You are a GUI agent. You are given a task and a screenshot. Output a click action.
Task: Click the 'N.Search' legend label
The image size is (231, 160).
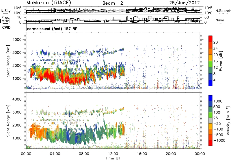(223, 11)
